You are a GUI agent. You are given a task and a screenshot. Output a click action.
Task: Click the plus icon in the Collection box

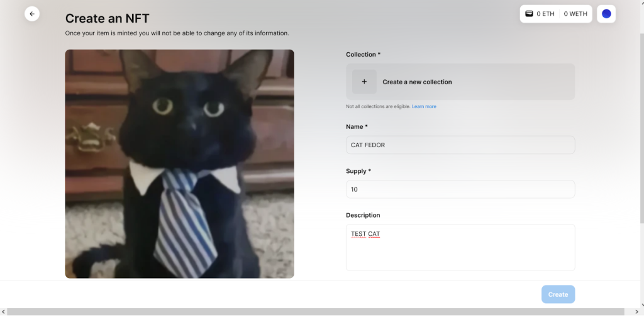tap(364, 82)
